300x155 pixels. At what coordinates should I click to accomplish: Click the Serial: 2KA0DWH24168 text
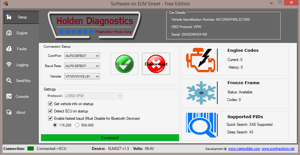[x=189, y=35]
